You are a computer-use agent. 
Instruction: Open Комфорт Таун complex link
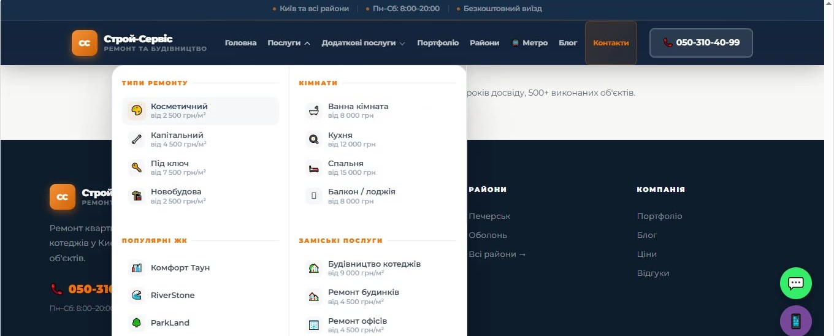click(201, 267)
